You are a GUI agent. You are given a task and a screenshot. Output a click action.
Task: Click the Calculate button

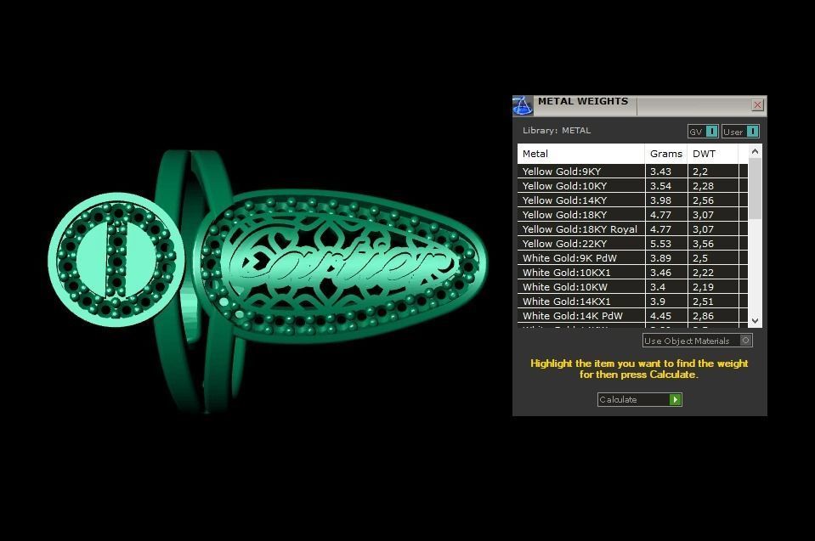(x=639, y=399)
